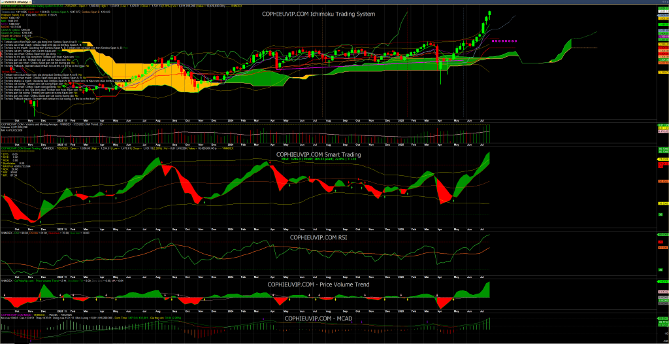
Task: Click the 'ADX: 28.06' indicator line
Action: click(x=10, y=169)
